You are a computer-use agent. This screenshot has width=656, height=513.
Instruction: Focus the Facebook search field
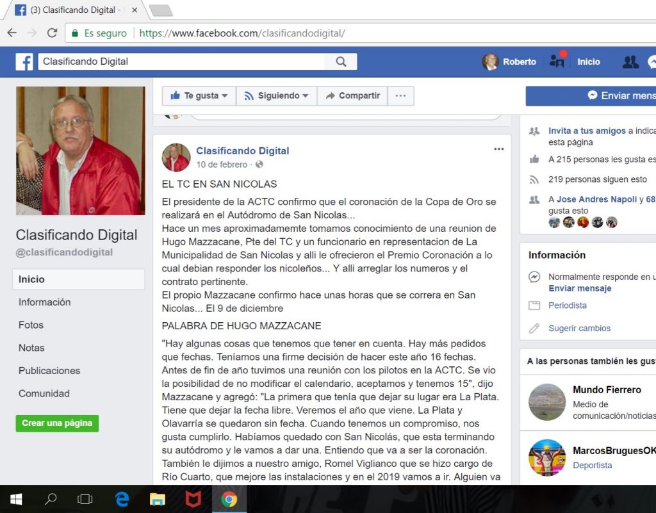tap(181, 62)
